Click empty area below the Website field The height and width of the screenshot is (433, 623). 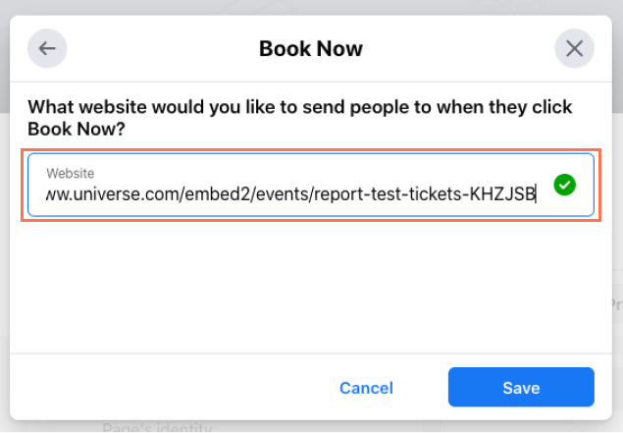click(311, 287)
